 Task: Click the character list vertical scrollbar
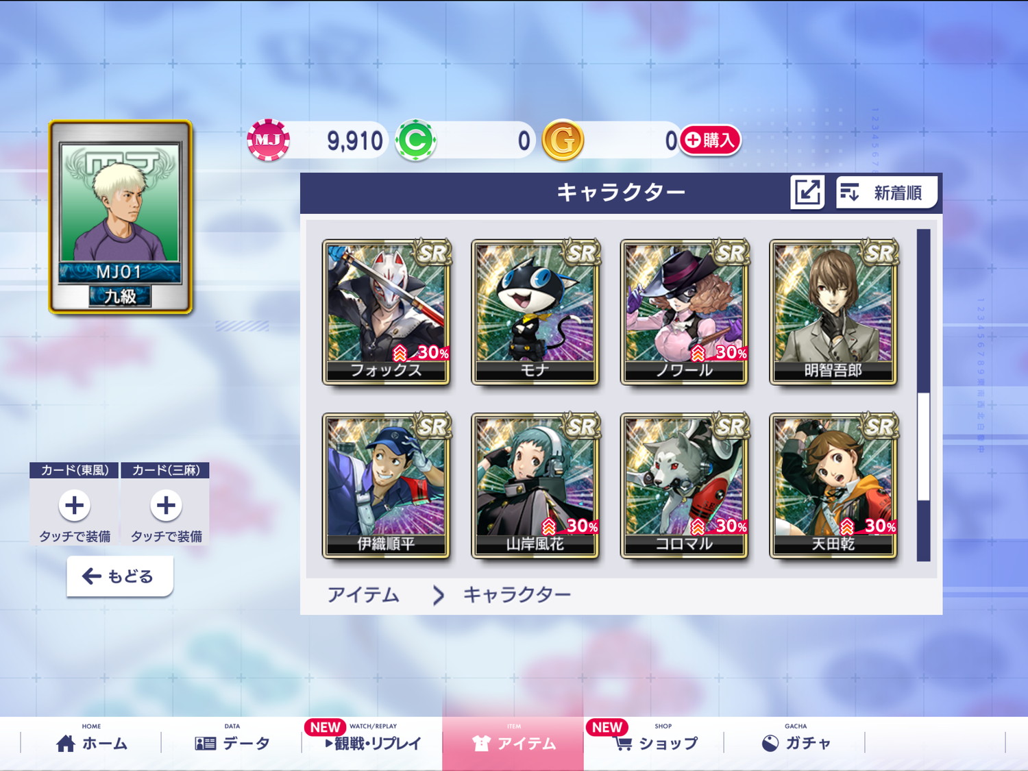pyautogui.click(x=923, y=395)
